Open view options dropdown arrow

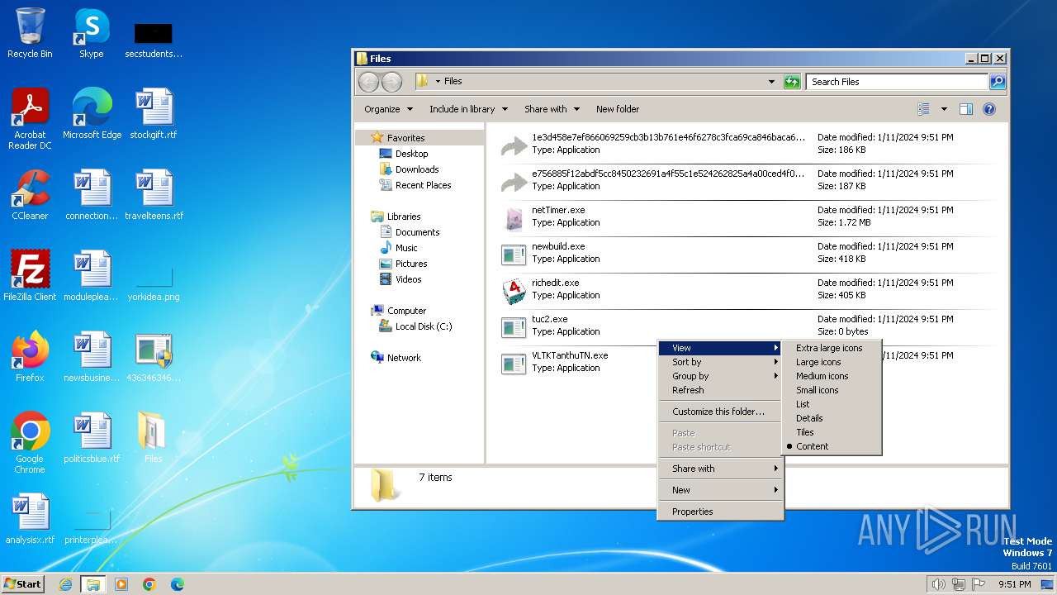(x=944, y=109)
